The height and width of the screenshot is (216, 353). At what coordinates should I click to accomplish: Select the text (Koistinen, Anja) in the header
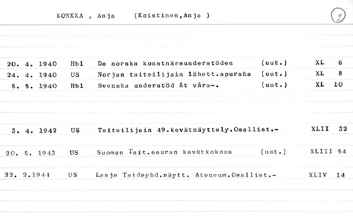click(x=172, y=16)
